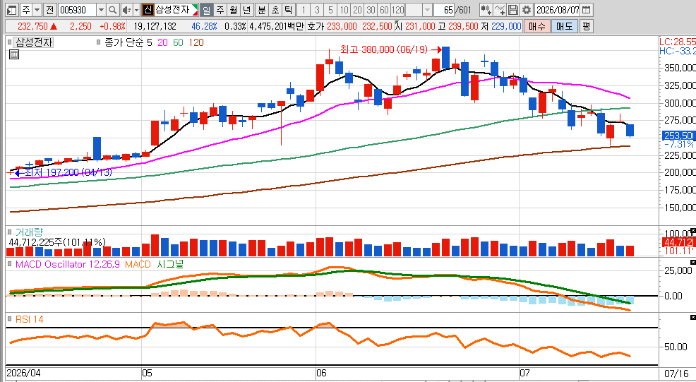Select the 분 minute period
Screen dimensions: 696x382
pos(262,10)
